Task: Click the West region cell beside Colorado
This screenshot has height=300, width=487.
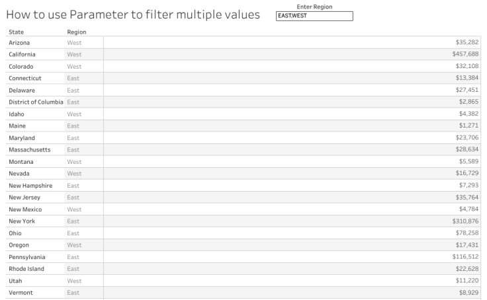Action: click(73, 66)
